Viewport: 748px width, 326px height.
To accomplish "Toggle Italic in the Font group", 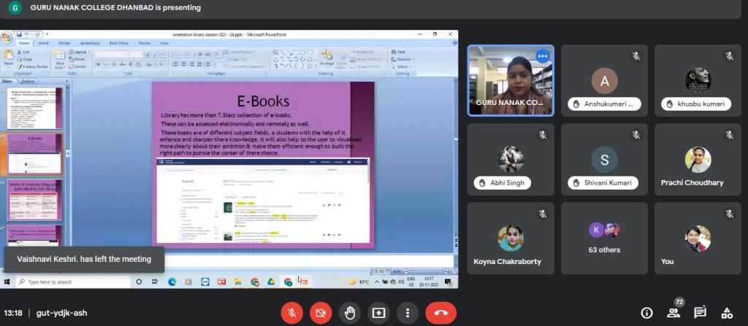I will point(106,64).
